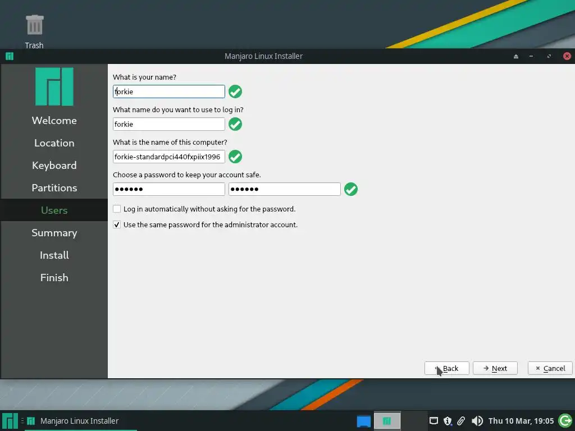Screen dimensions: 575x431
Task: Select the Users step in sidebar
Action: 54,210
